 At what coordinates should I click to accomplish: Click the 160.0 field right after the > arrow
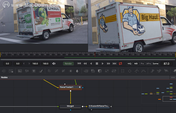(x=35, y=64)
